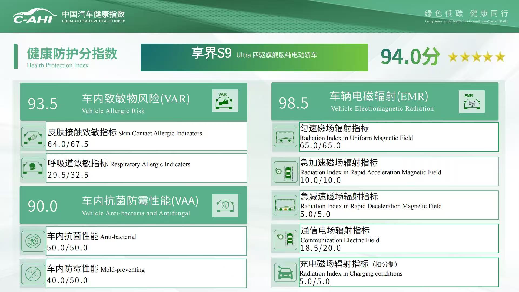Image resolution: width=519 pixels, height=292 pixels.
Task: Click the respiratory allergy mask icon
Action: [32, 168]
